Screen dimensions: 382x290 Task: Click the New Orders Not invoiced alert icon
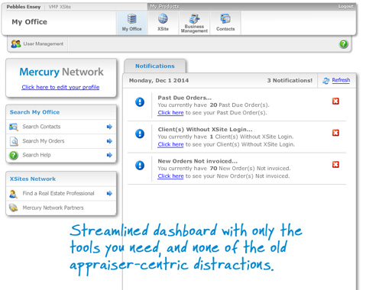140,166
